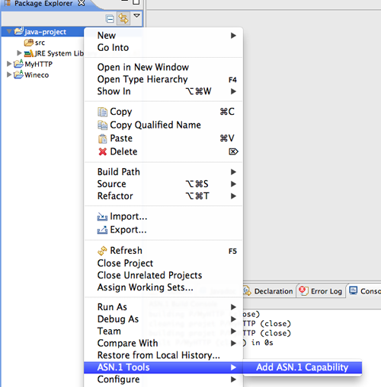The height and width of the screenshot is (387, 381).
Task: Choose Go Into from context menu
Action: (163, 48)
